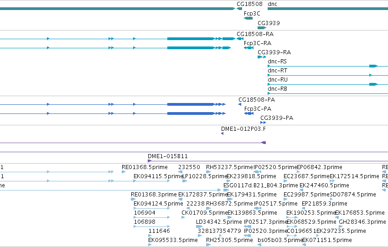
Task: Click the CG3939-RA transcript label
Action: click(x=274, y=52)
